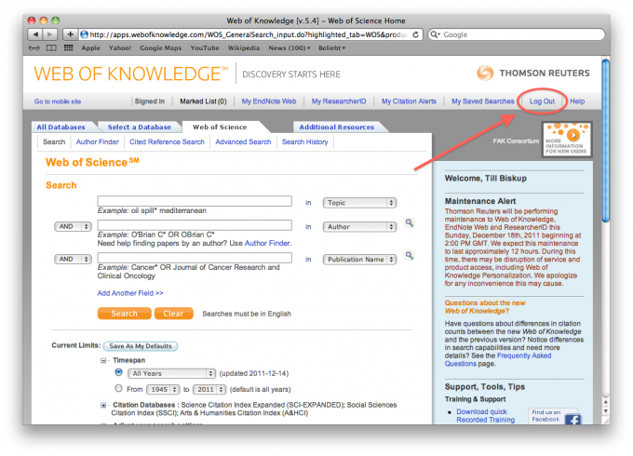Click the Google Maps bookmark
Screen dimensions: 633x456
pyautogui.click(x=161, y=48)
